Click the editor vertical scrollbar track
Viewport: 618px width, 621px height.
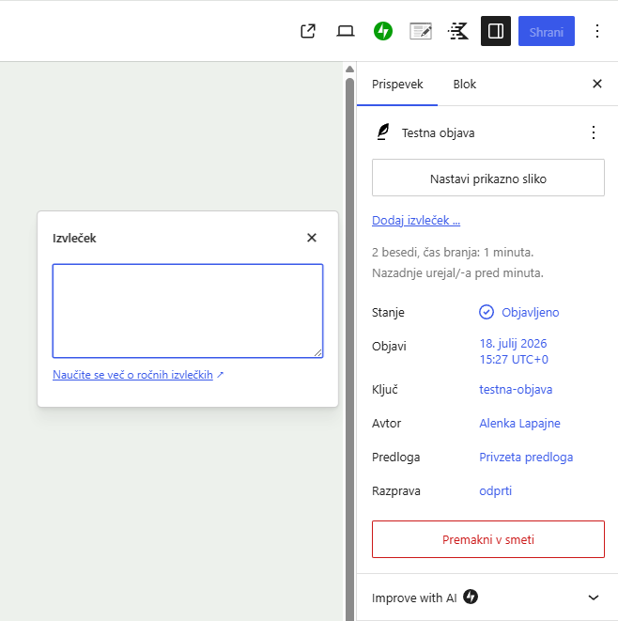pos(349,349)
